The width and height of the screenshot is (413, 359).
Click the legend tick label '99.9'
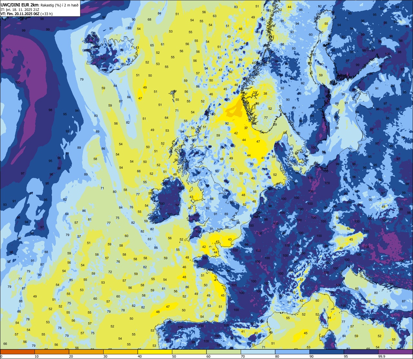coord(382,356)
